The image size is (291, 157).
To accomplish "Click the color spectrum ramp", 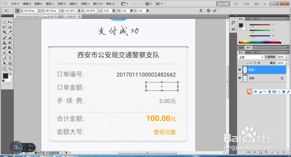I will [x=260, y=42].
